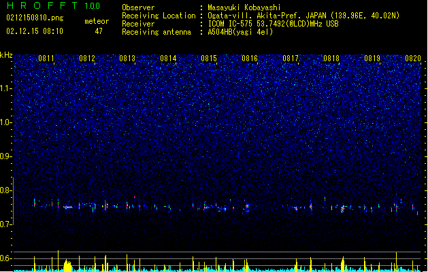Click the 0817 time marker
Image resolution: width=428 pixels, height=272 pixels.
291,58
